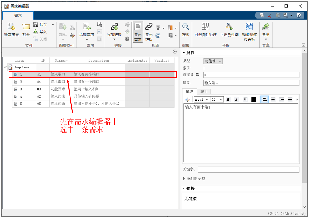
Task: Open the table view options circle arrow
Action: click(175, 51)
